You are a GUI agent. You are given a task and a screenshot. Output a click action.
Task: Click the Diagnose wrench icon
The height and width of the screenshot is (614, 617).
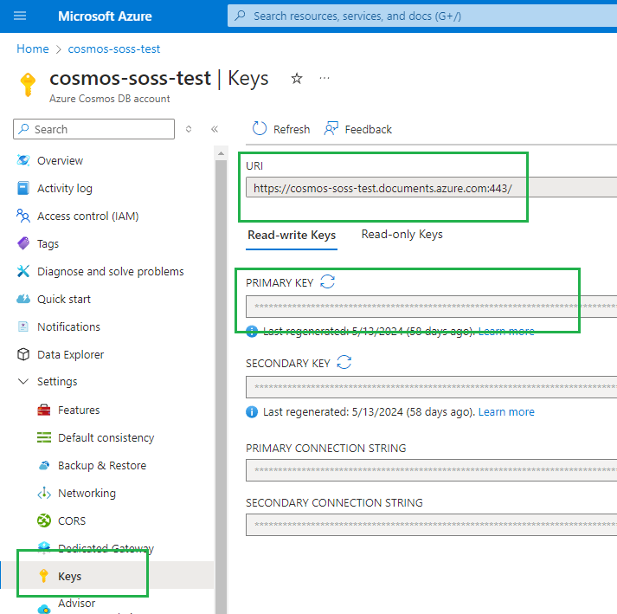23,271
